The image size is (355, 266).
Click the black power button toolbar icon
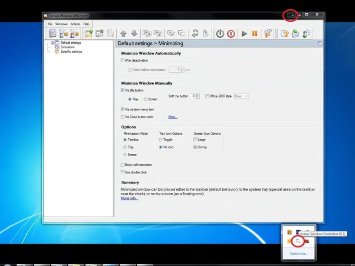coord(220,34)
